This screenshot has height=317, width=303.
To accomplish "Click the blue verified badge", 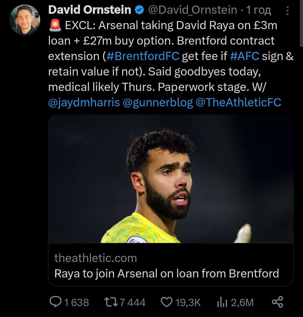I will click(x=139, y=10).
